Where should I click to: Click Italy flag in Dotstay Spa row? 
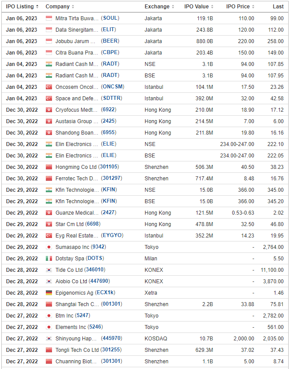pos(49,259)
